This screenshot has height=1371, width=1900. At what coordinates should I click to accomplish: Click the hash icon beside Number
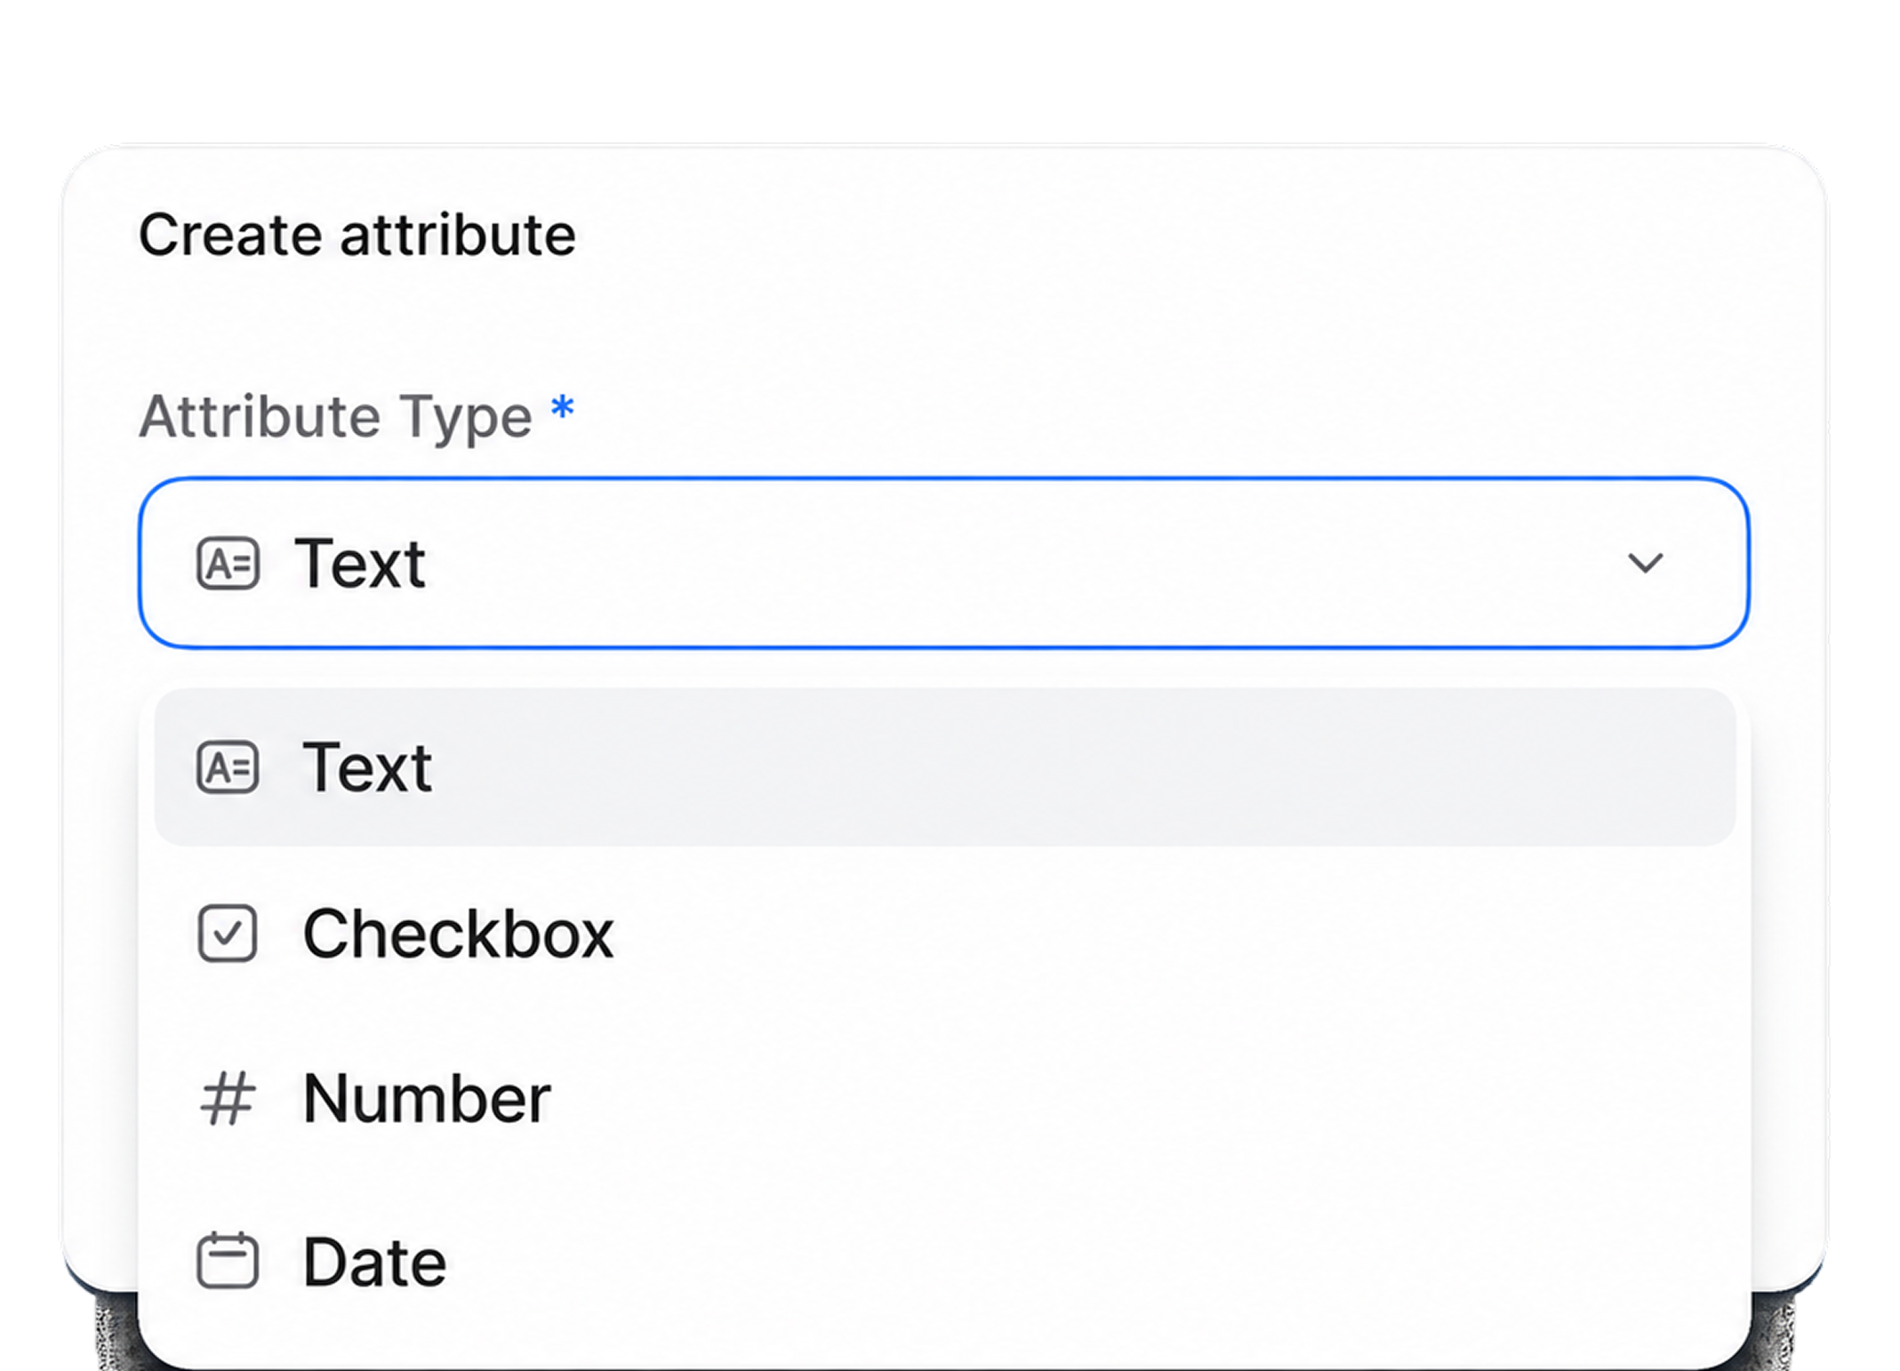[228, 1099]
